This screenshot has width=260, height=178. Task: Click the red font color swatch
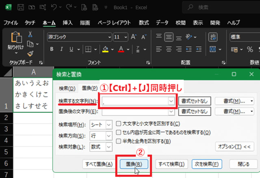(x=121, y=49)
